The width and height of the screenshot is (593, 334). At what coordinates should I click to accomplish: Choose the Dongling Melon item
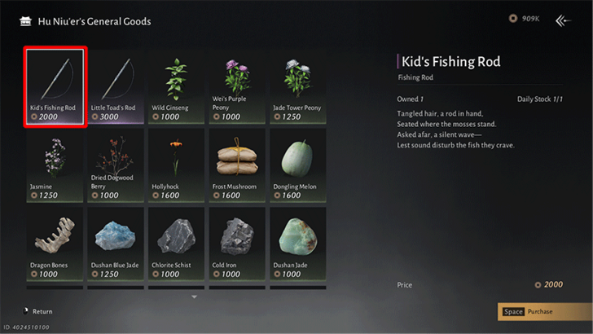[298, 165]
